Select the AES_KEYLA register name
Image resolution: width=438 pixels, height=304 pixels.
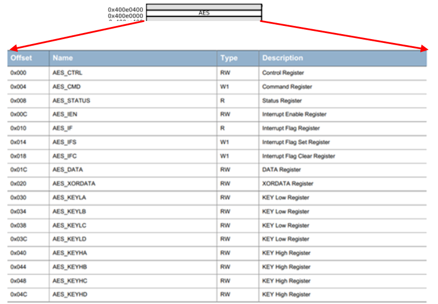[x=69, y=198]
